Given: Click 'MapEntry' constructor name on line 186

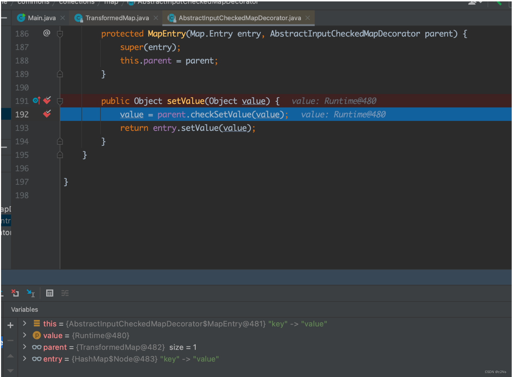Looking at the screenshot, I should click(167, 34).
